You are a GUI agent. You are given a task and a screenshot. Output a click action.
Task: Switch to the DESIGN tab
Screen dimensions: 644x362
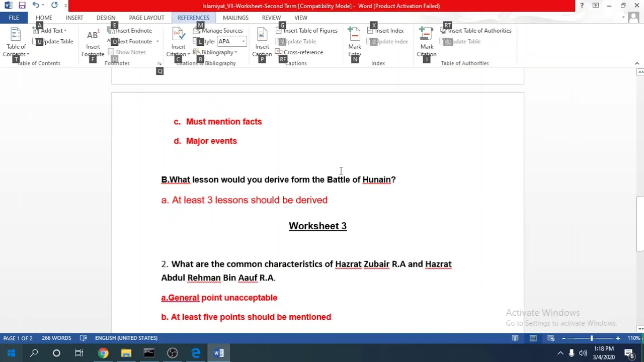click(x=106, y=18)
